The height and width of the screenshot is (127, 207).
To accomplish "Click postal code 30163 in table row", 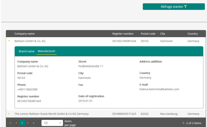I will pyautogui.click(x=145, y=41).
